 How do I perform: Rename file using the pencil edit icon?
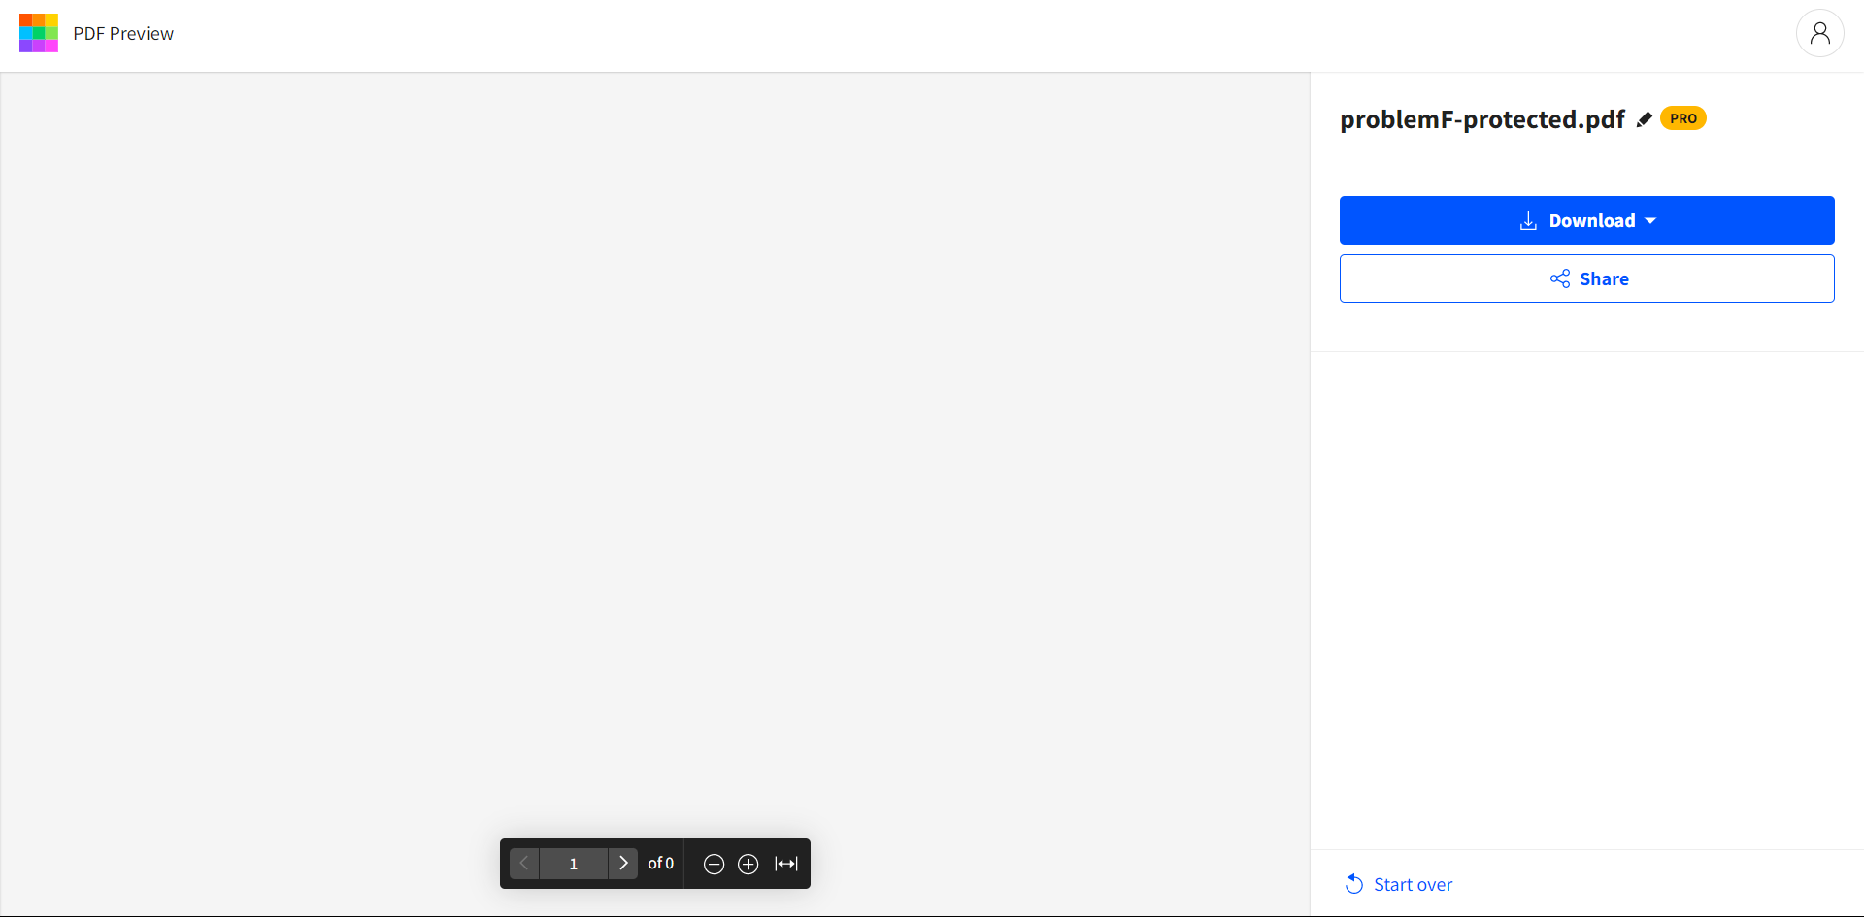(x=1644, y=119)
